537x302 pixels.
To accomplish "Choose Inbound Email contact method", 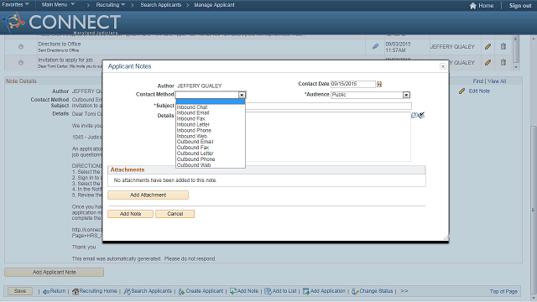I will (x=211, y=112).
